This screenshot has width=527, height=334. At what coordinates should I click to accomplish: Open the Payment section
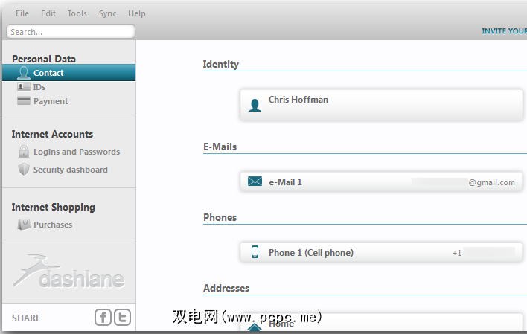51,101
